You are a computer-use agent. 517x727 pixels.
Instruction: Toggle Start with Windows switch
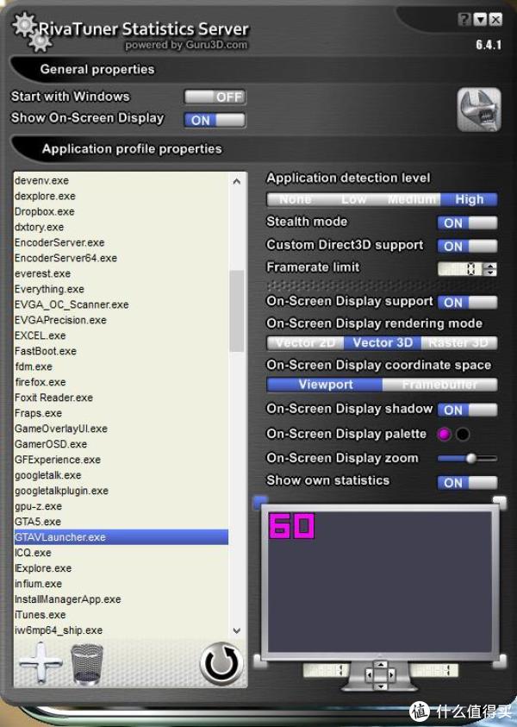pos(215,97)
